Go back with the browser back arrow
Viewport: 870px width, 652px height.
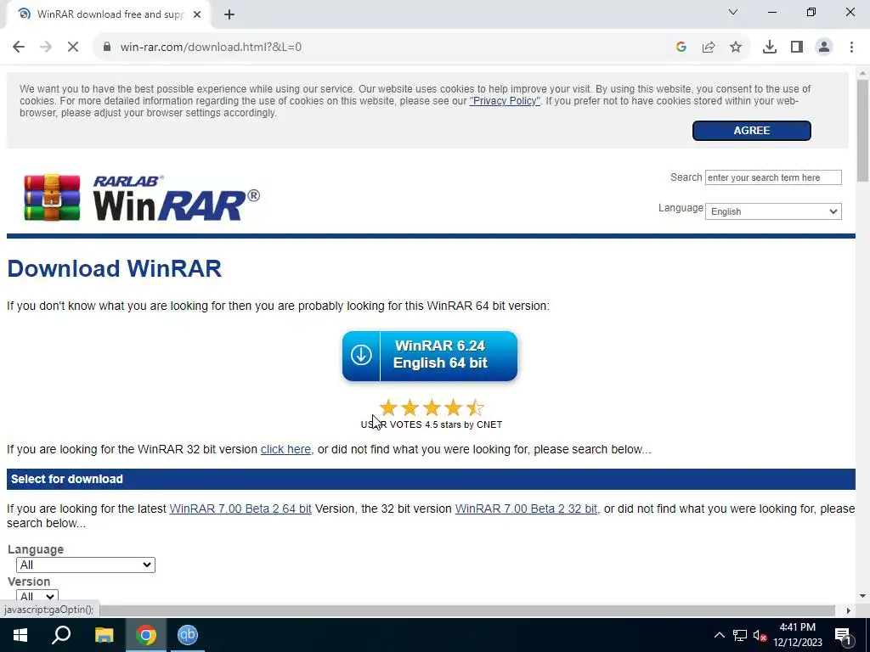(19, 48)
